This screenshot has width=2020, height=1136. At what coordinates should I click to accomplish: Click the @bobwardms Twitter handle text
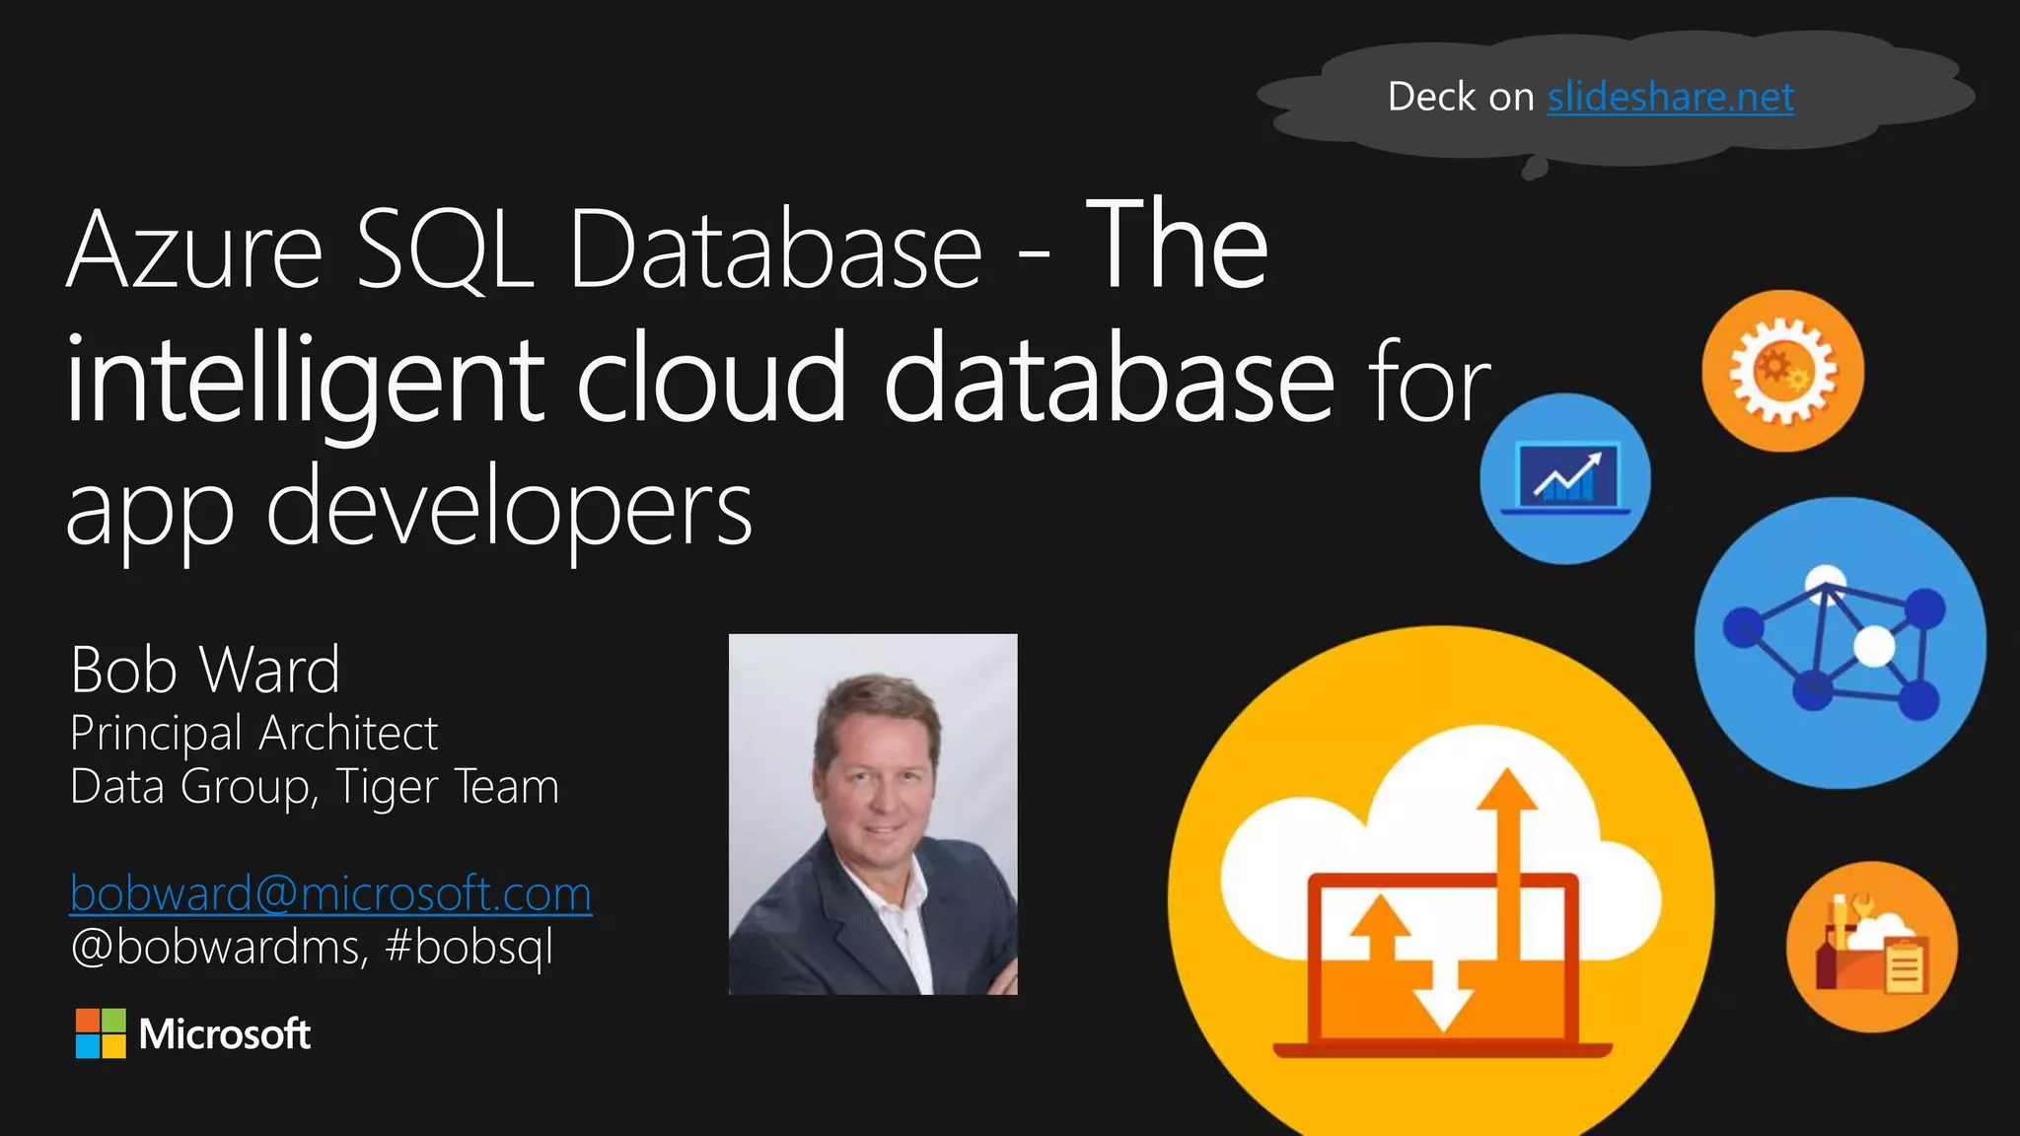click(217, 948)
